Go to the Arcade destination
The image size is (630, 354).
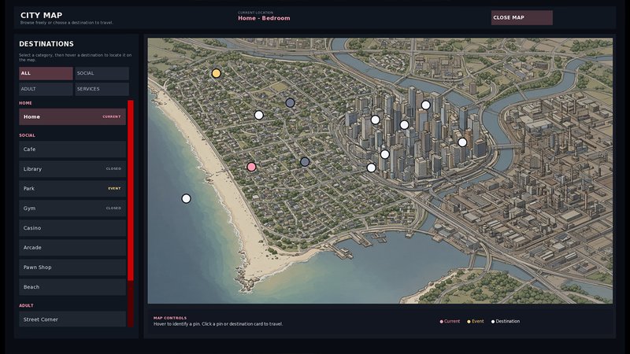tap(72, 248)
